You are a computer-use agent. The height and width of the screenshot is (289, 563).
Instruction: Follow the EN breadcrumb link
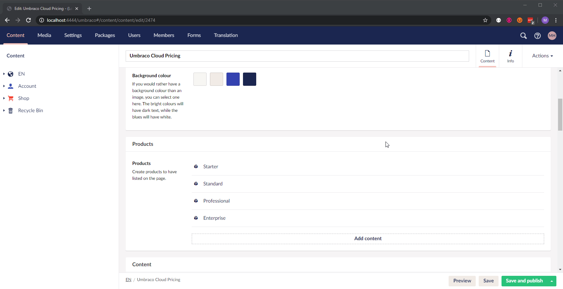(x=128, y=280)
